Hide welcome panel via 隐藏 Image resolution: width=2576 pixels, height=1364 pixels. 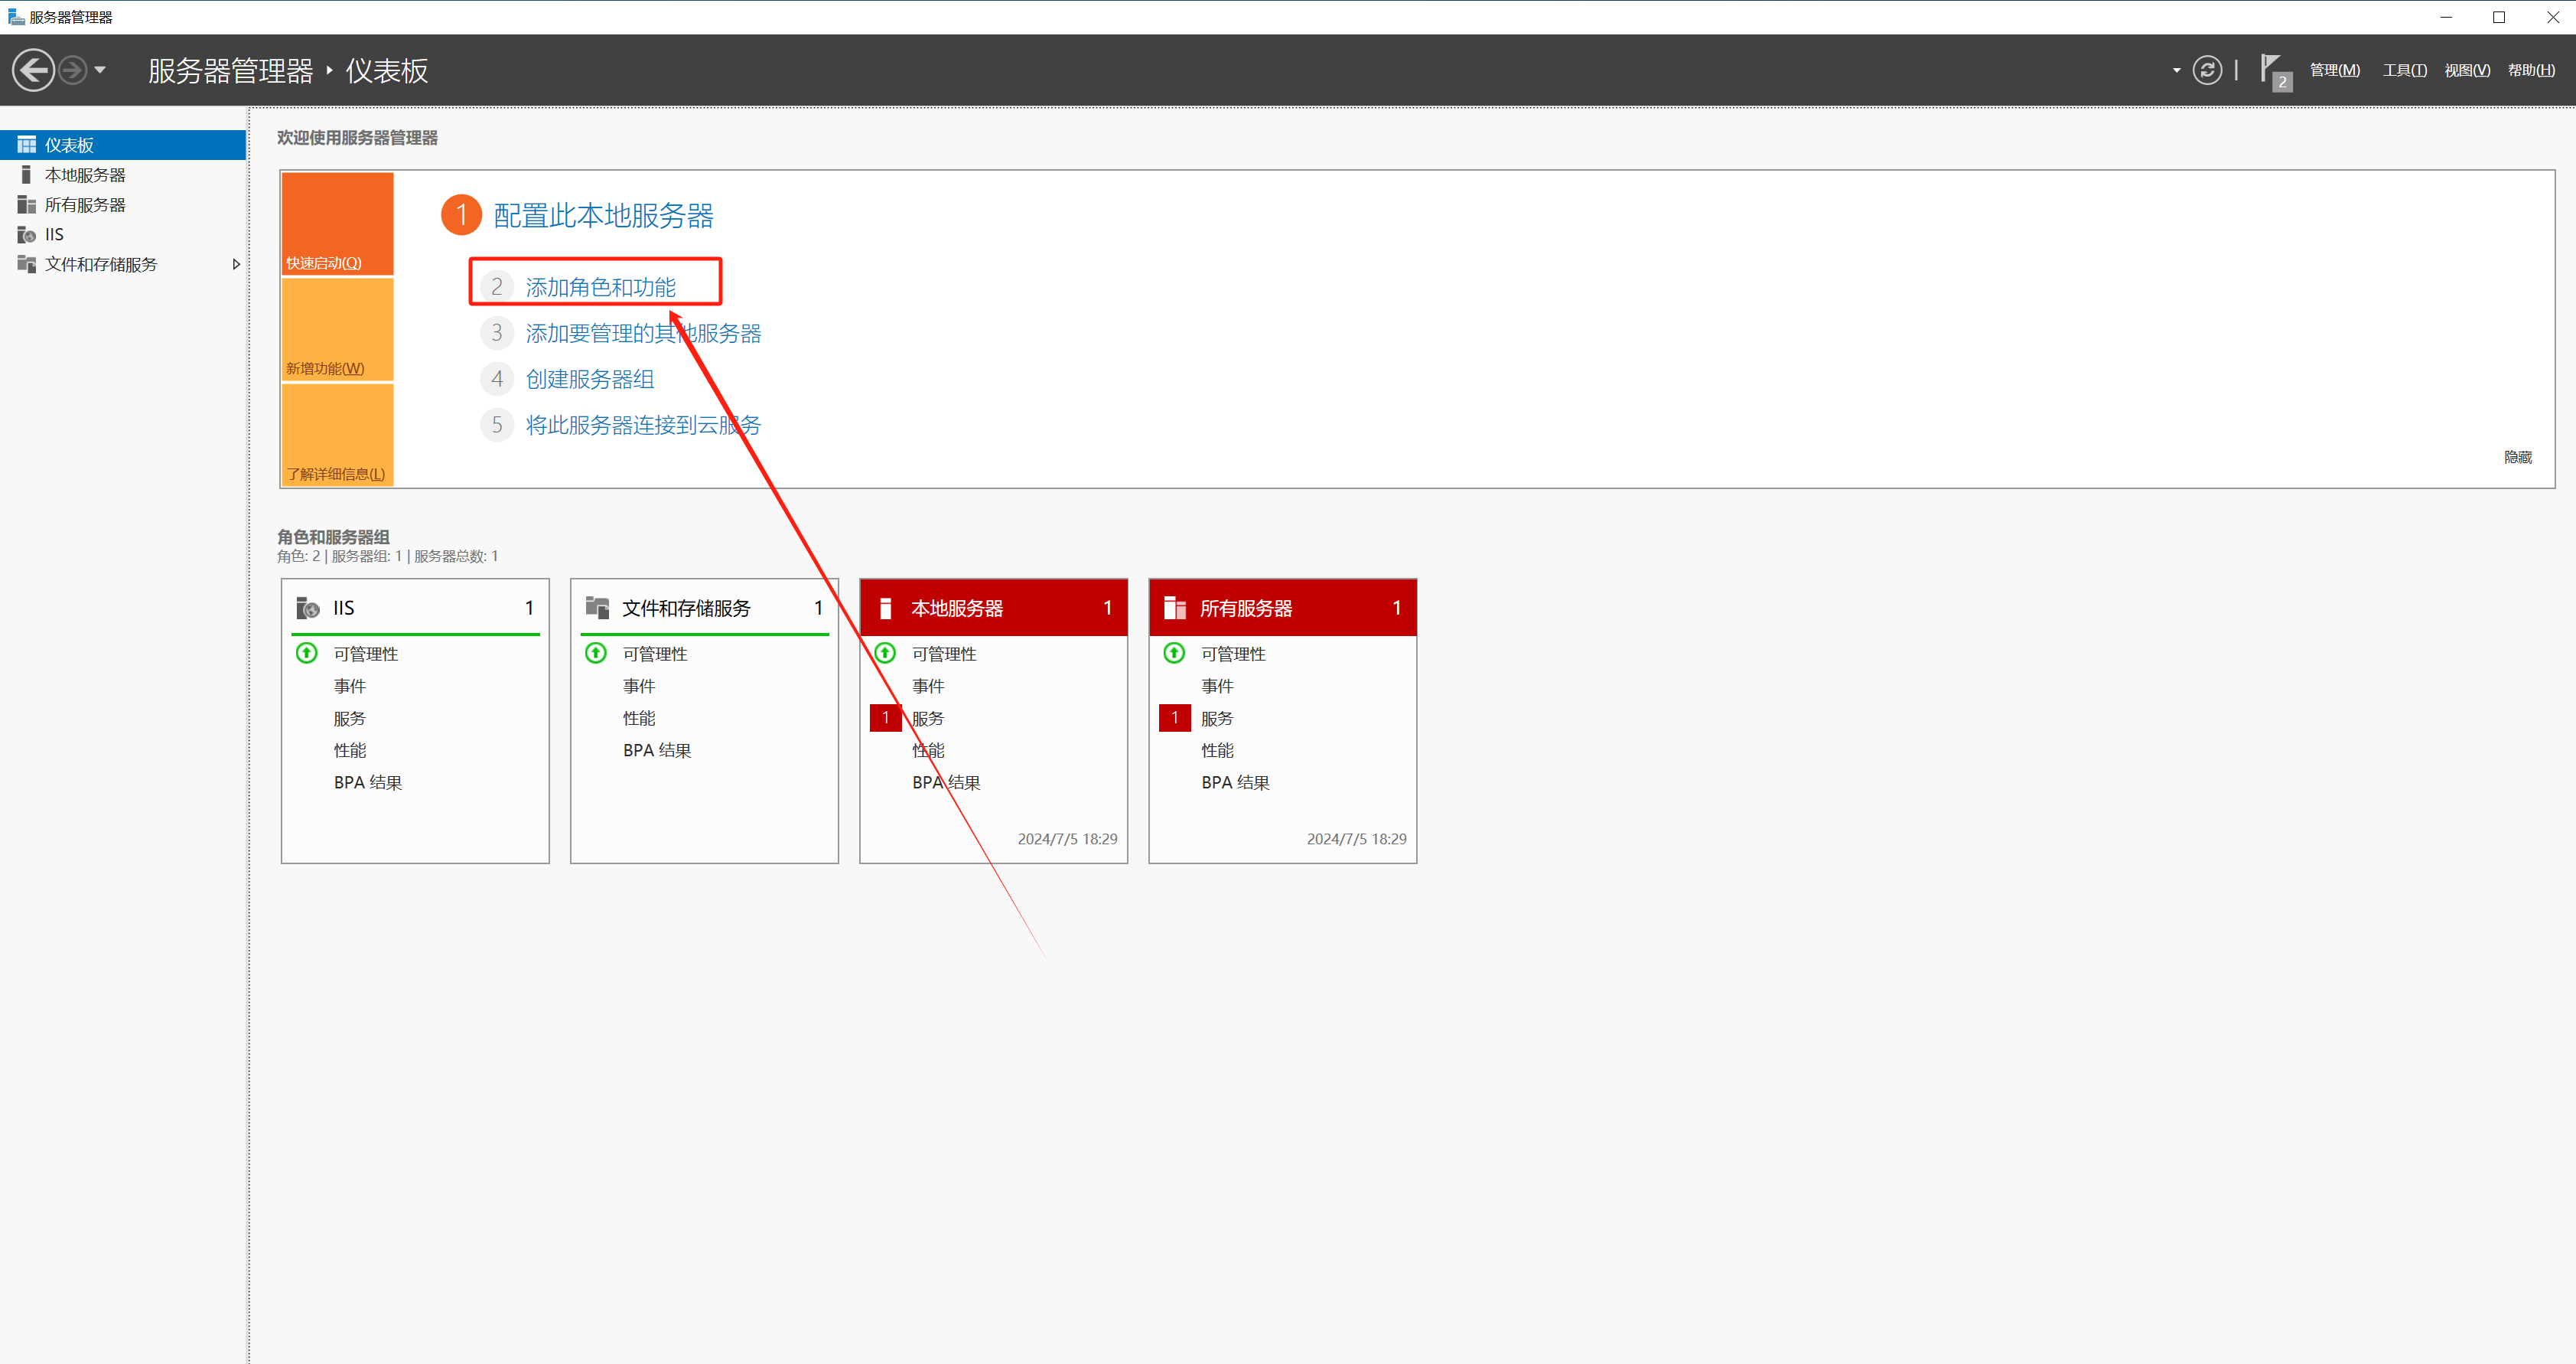tap(2517, 457)
